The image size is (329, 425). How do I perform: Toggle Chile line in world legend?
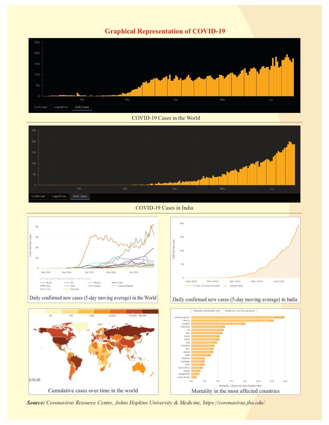pyautogui.click(x=70, y=286)
